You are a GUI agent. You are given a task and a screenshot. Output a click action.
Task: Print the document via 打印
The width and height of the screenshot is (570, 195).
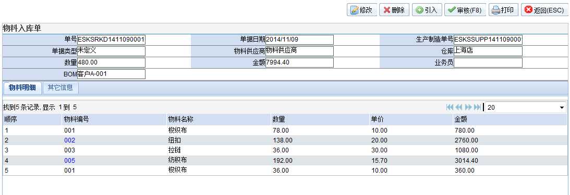(x=503, y=10)
